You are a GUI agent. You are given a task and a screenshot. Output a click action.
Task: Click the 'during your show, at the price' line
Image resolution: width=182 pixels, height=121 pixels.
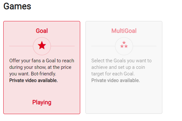[40, 67]
